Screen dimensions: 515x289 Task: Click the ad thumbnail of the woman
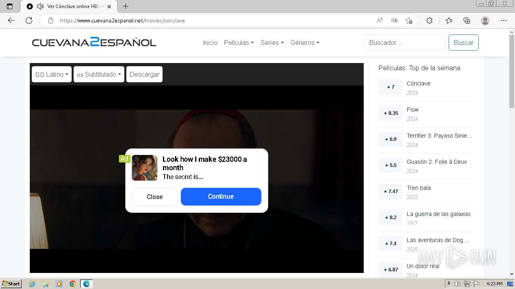tap(145, 168)
